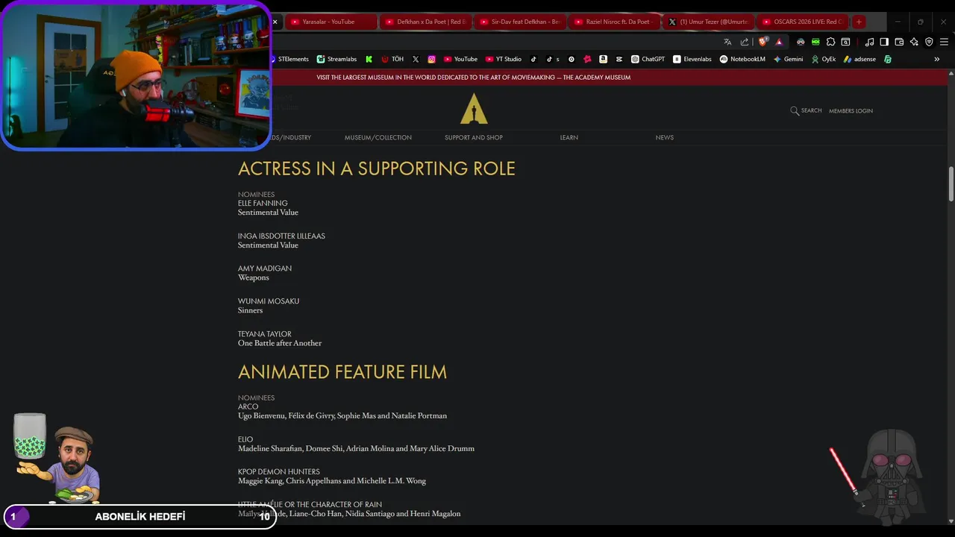The width and height of the screenshot is (955, 537).
Task: Click WUNMI MOSAKU nominee name
Action: click(x=269, y=301)
